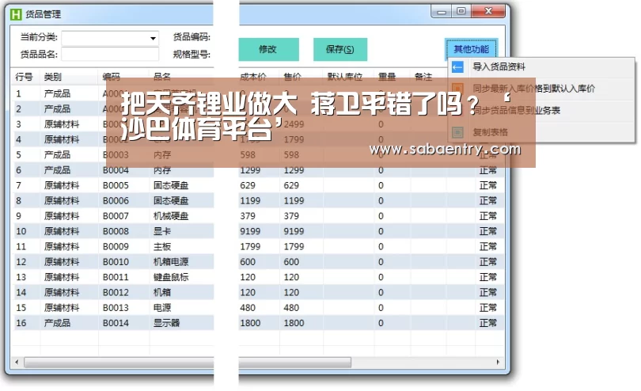Click 机械硬盘 in row 9
This screenshot has height=391, width=641.
tap(171, 216)
